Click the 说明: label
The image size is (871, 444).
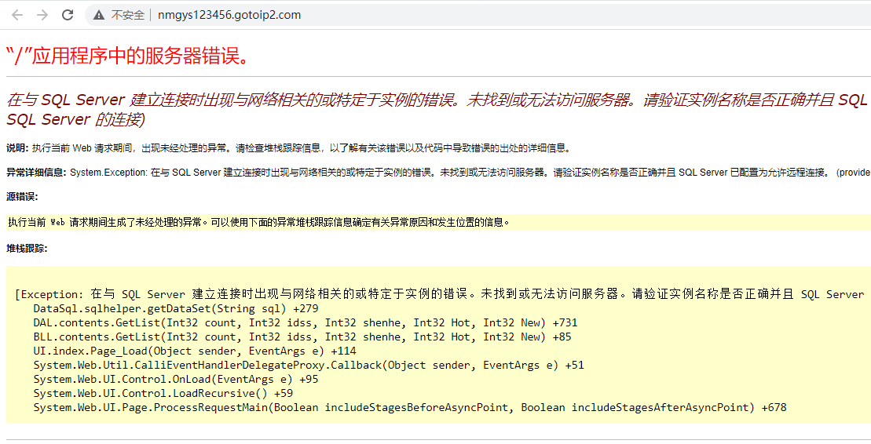[x=17, y=147]
